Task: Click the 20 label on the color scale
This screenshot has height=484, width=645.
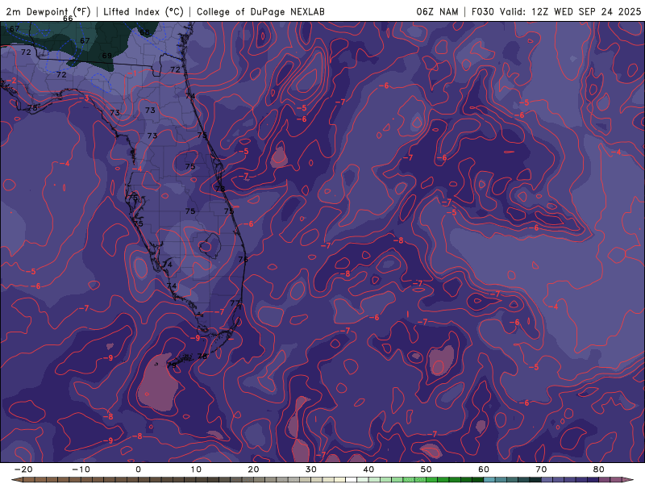Action: click(x=253, y=469)
